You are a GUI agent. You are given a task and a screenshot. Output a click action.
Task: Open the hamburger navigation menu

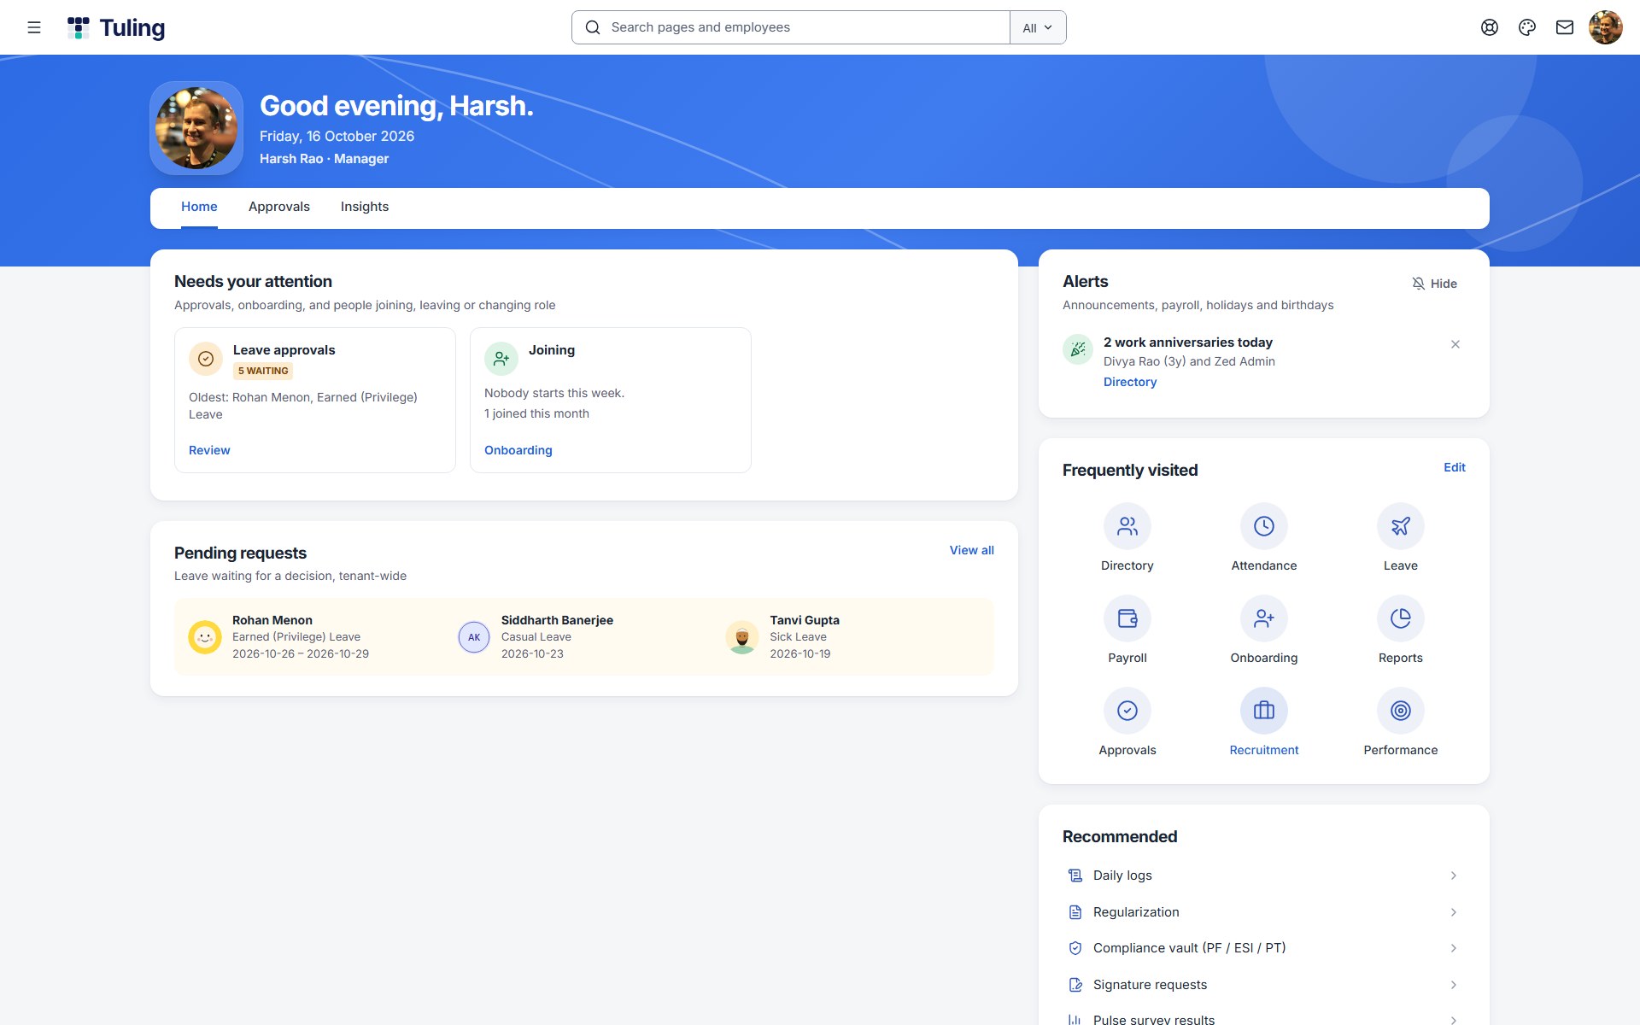(x=34, y=27)
